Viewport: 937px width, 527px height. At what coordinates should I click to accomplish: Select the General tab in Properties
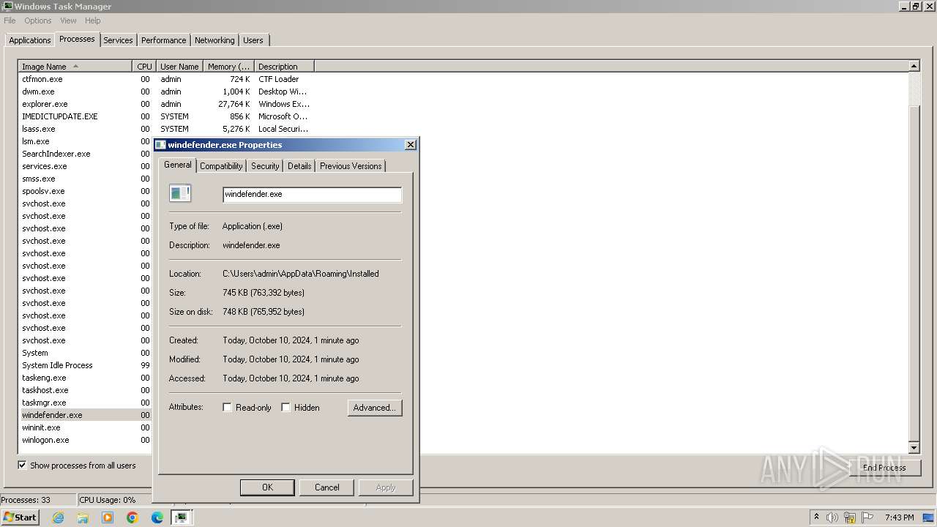click(x=177, y=165)
